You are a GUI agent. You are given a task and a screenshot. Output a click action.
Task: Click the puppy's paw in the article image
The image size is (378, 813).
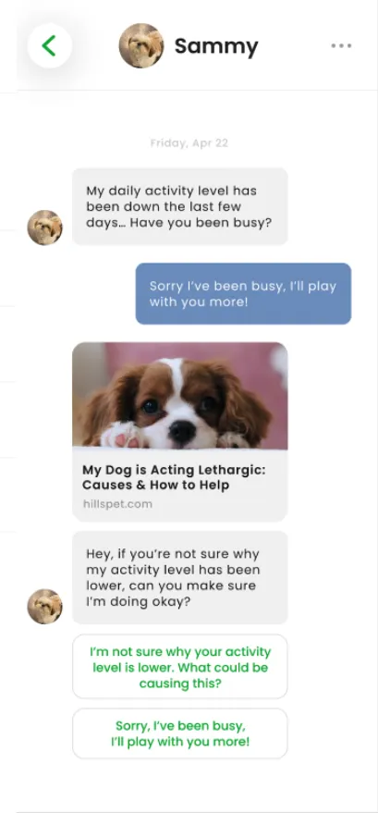coord(123,435)
